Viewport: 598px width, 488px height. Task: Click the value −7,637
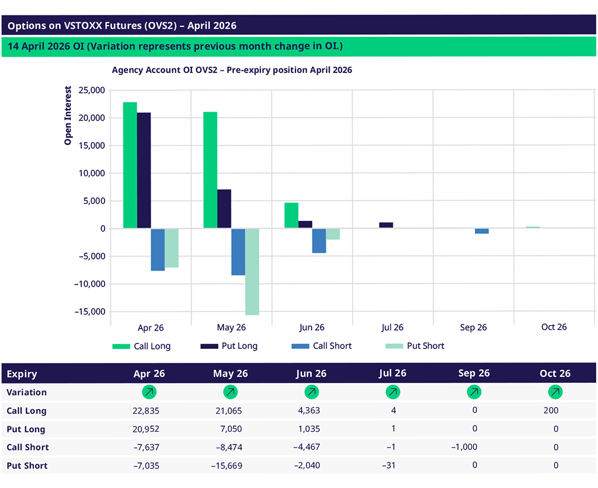pyautogui.click(x=147, y=447)
